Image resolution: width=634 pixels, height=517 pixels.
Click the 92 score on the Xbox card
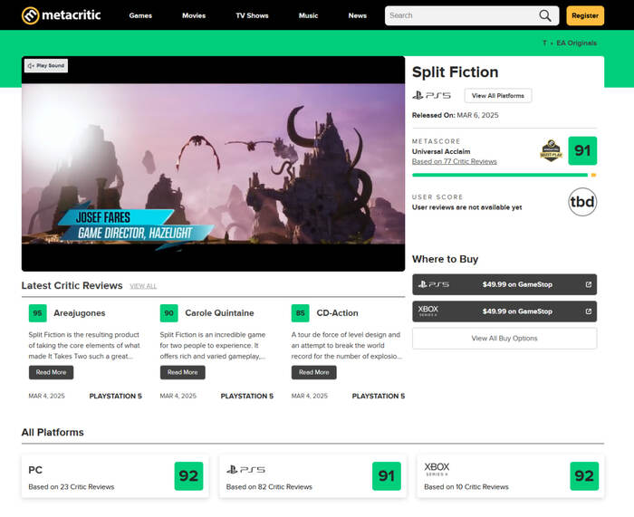point(584,476)
